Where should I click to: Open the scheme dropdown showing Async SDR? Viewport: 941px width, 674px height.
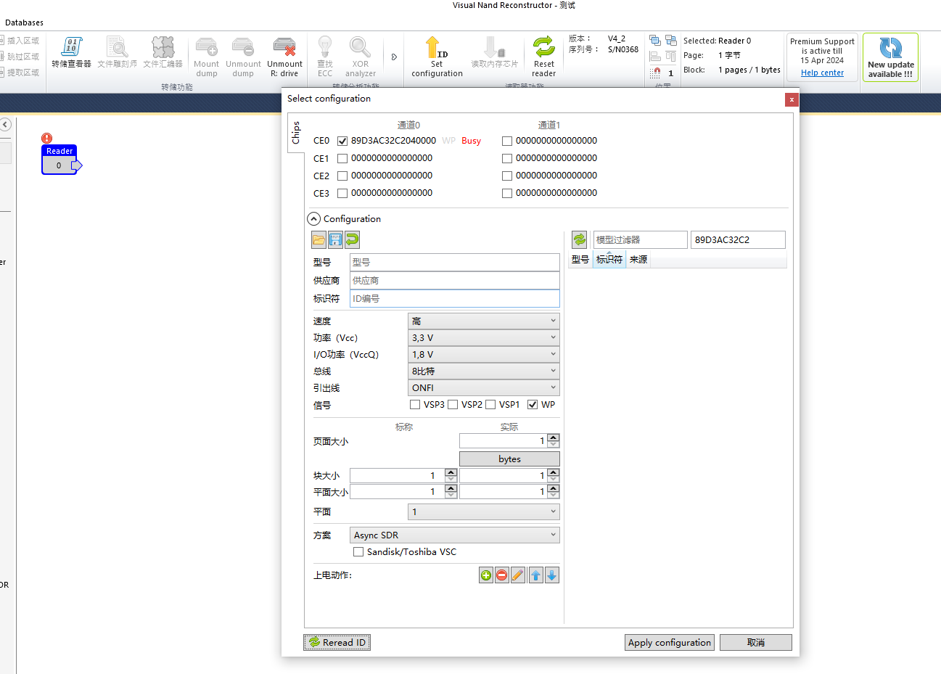click(455, 535)
